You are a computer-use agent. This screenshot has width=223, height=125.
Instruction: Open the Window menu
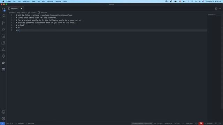pos(58,1)
